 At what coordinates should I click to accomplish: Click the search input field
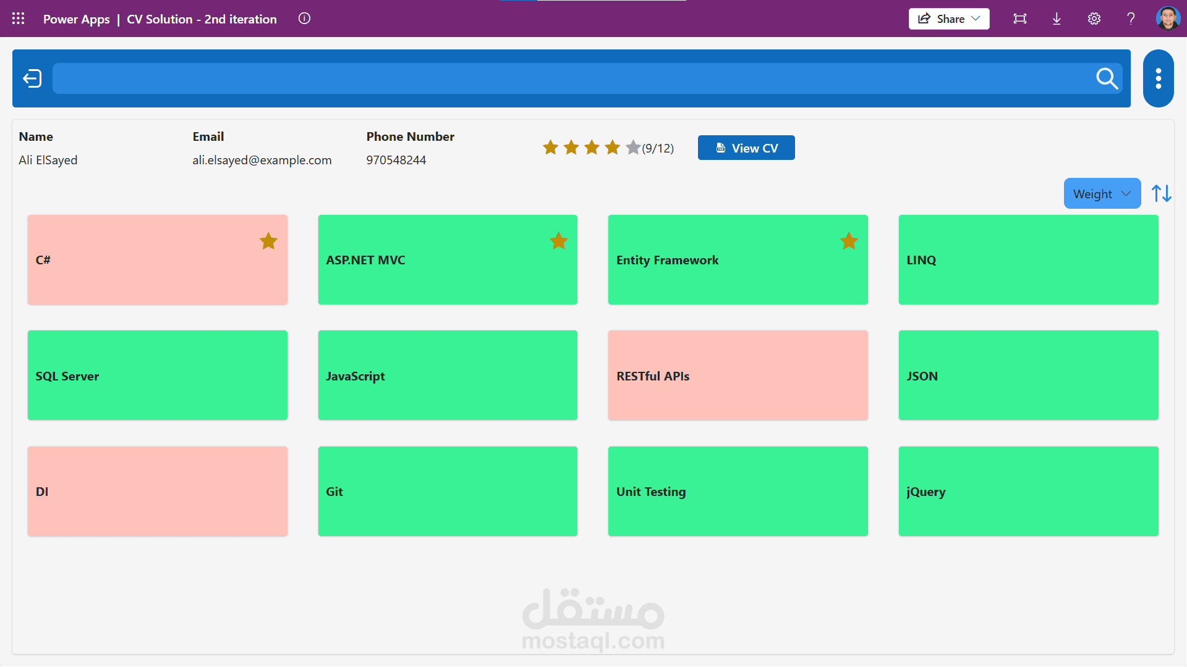(569, 78)
